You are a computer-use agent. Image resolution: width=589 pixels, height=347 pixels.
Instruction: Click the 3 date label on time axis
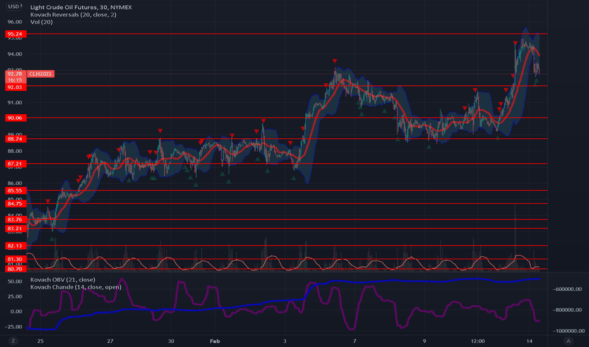[285, 341]
